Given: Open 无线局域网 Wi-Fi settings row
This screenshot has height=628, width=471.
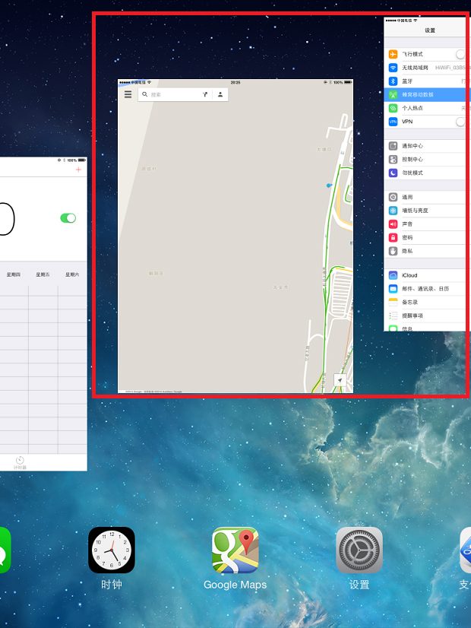Looking at the screenshot, I should (x=425, y=68).
